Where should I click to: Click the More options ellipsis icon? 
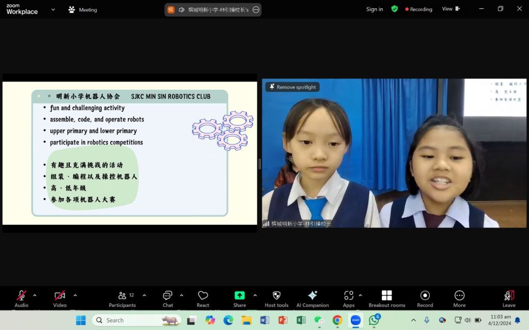coord(459,295)
